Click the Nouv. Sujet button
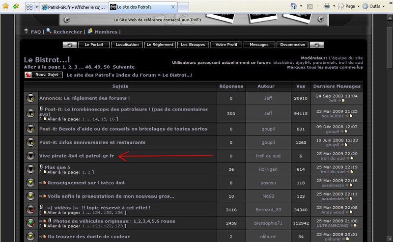This screenshot has width=393, height=242. (x=44, y=75)
